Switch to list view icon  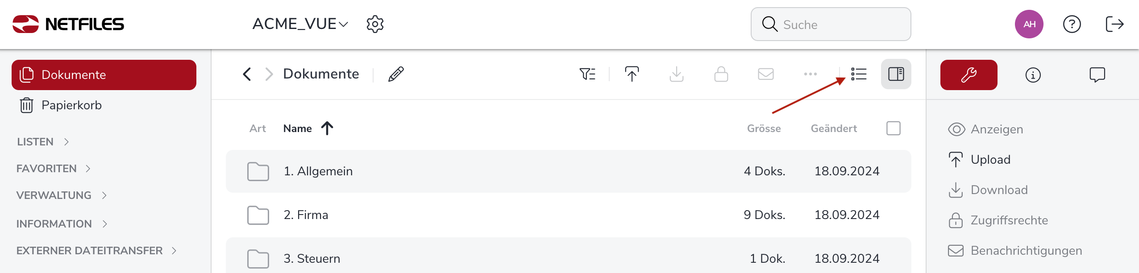click(x=859, y=74)
